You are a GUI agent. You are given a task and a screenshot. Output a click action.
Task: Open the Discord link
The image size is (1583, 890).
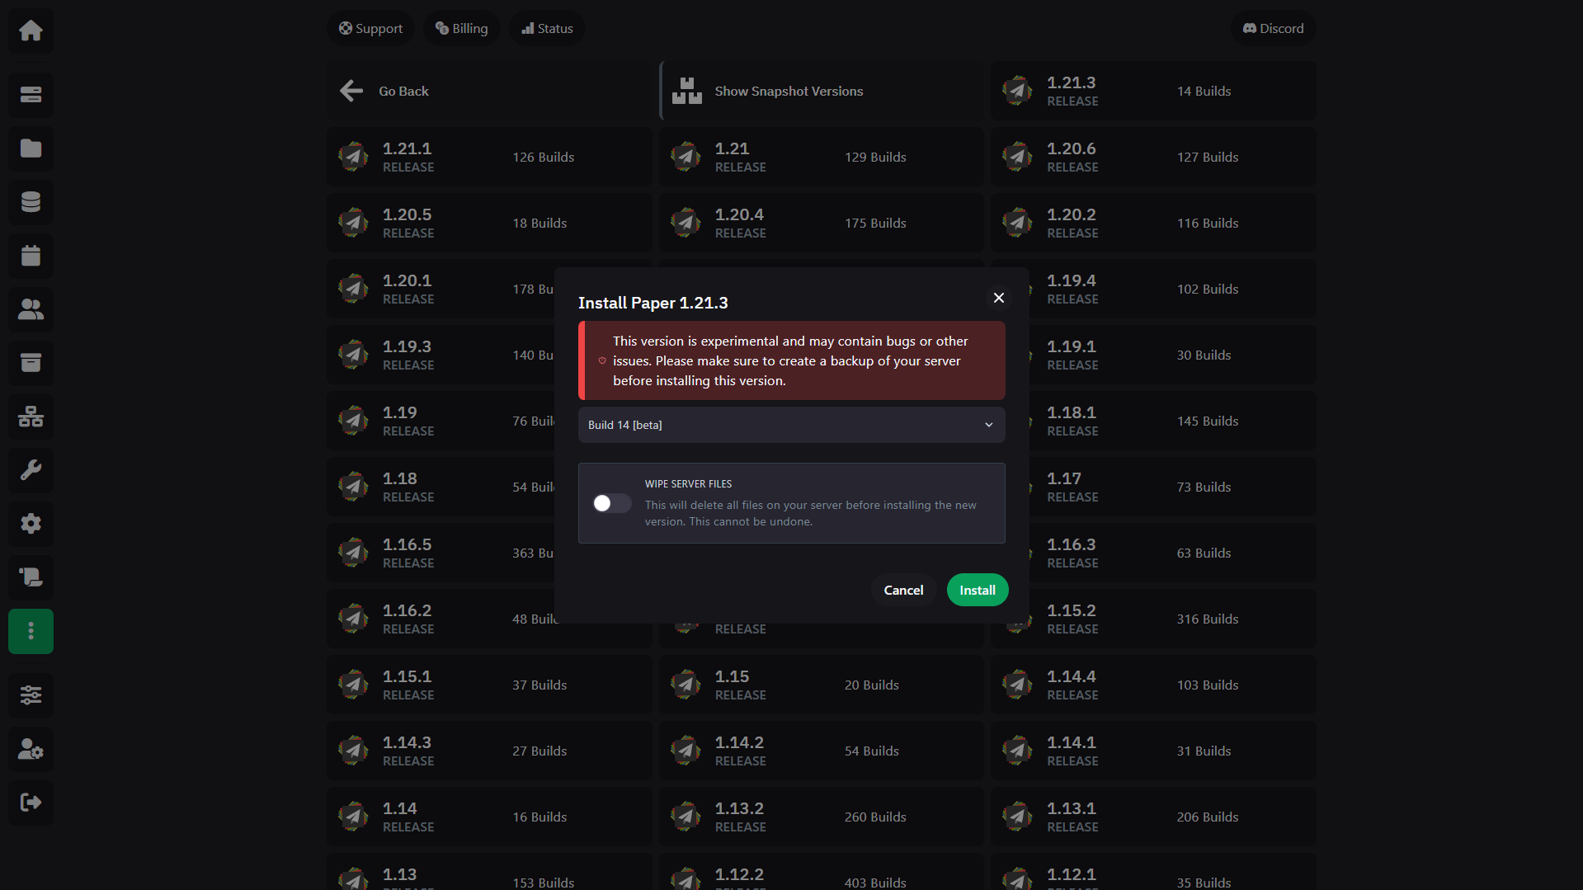[1273, 28]
